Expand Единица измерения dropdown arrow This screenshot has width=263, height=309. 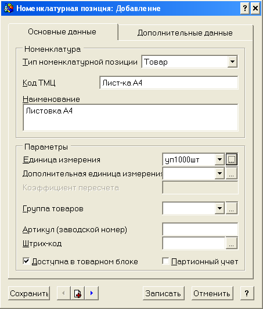219,159
